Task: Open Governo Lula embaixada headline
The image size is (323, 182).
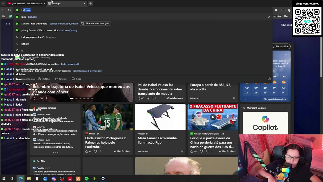Action: [x=55, y=120]
